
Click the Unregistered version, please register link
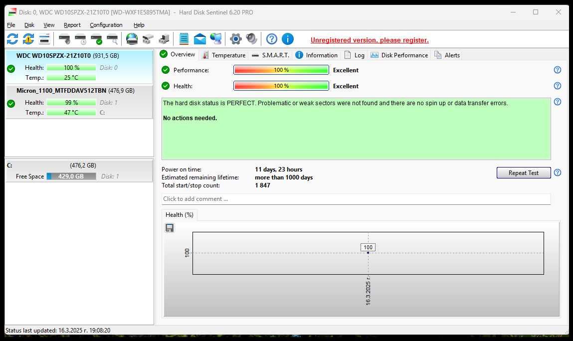(370, 40)
